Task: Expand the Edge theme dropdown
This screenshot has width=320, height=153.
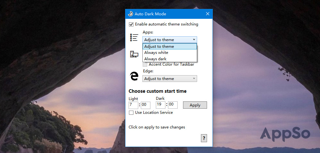Action: pyautogui.click(x=170, y=79)
